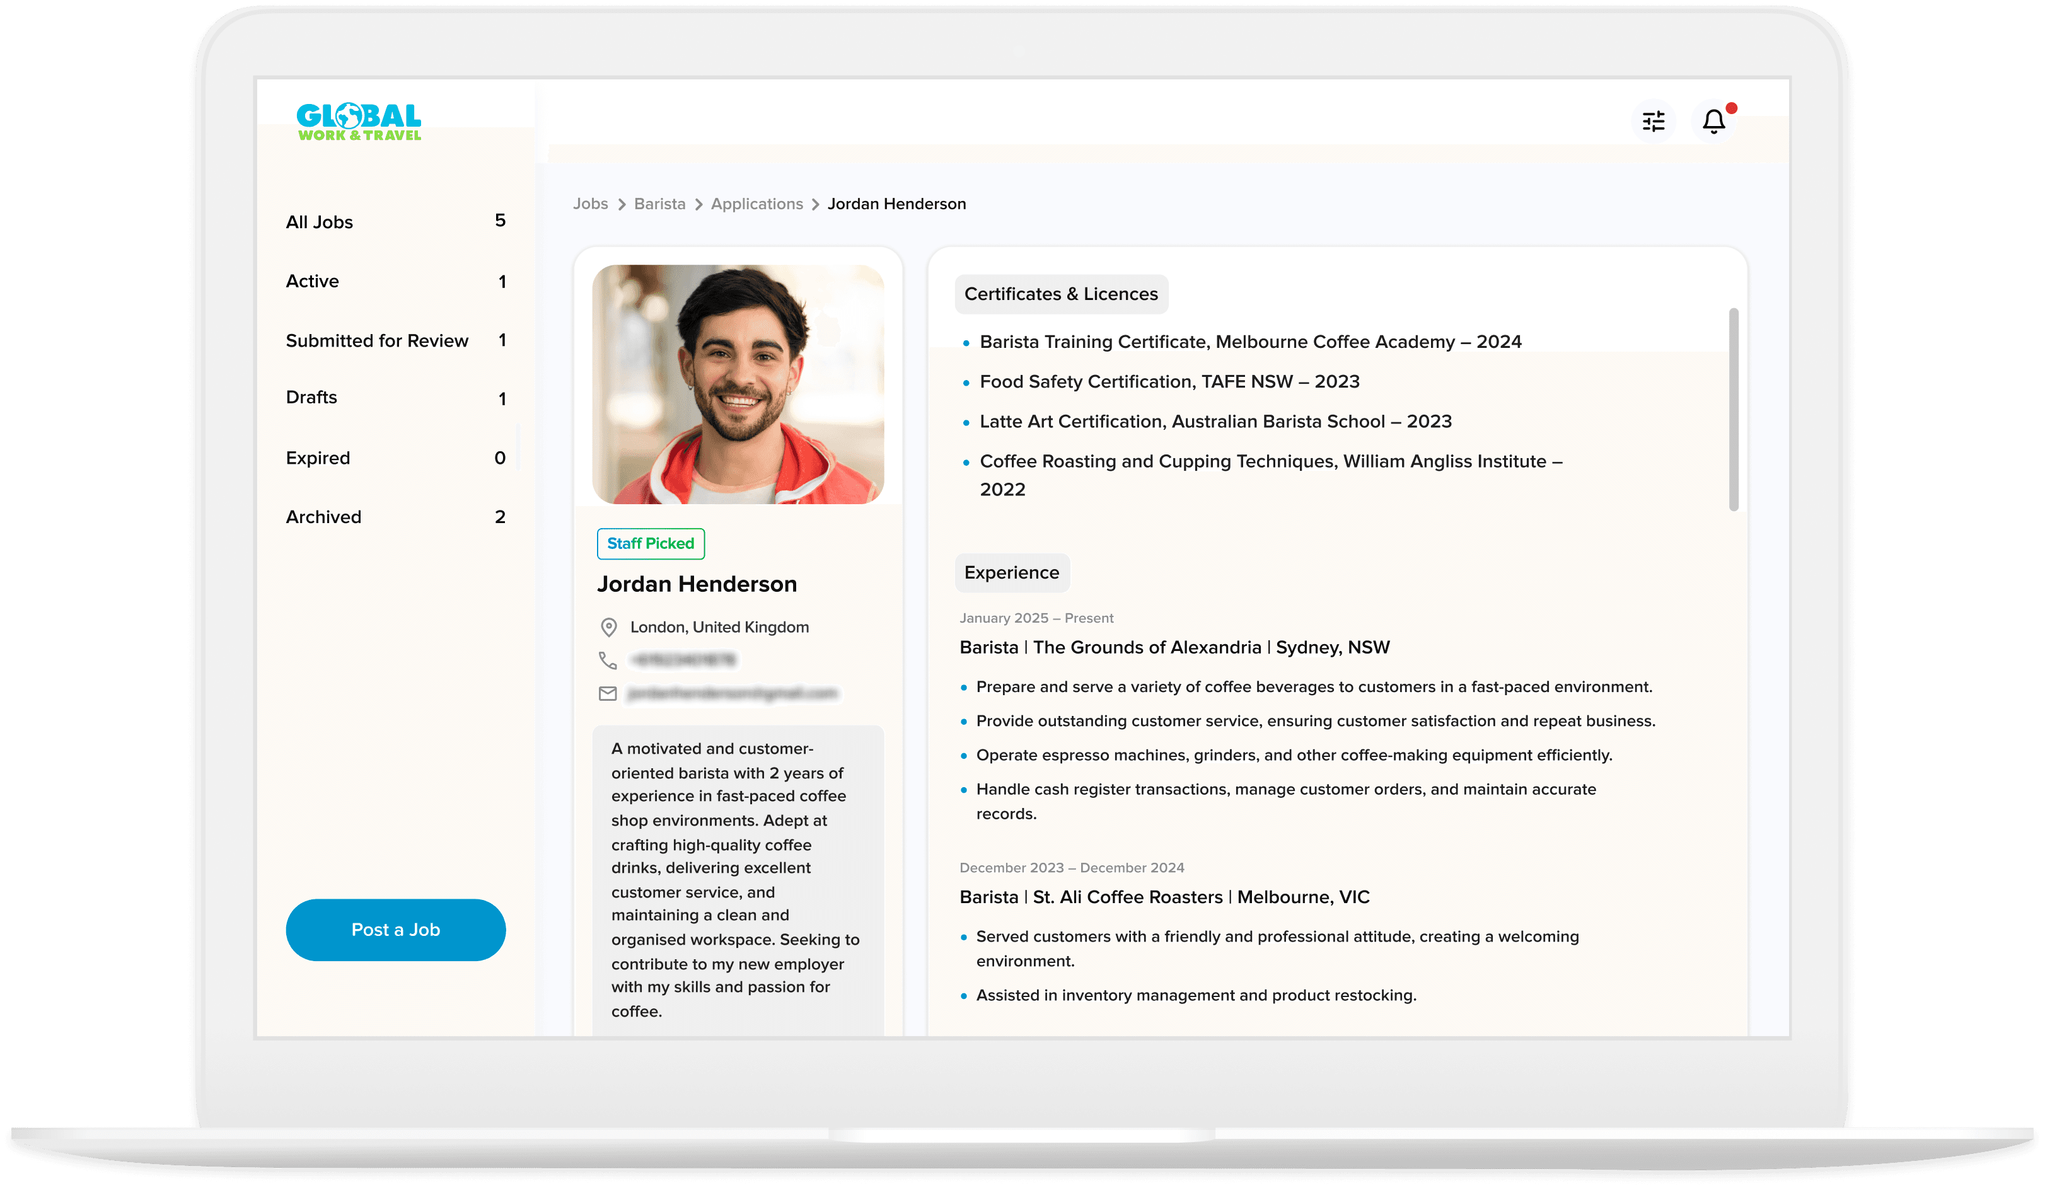
Task: Click the email envelope icon
Action: click(x=608, y=694)
